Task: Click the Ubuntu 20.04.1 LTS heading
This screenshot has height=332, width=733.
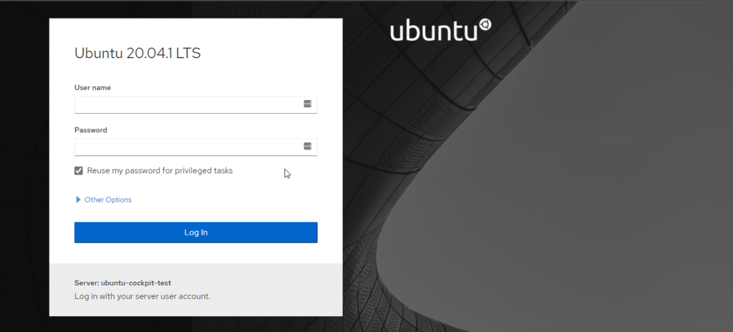Action: [x=137, y=54]
